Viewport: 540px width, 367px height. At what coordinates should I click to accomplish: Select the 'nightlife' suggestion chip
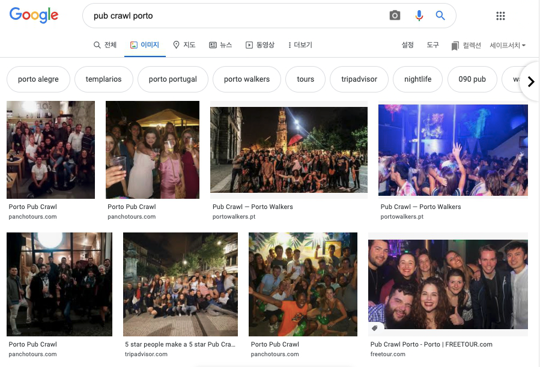pos(417,79)
